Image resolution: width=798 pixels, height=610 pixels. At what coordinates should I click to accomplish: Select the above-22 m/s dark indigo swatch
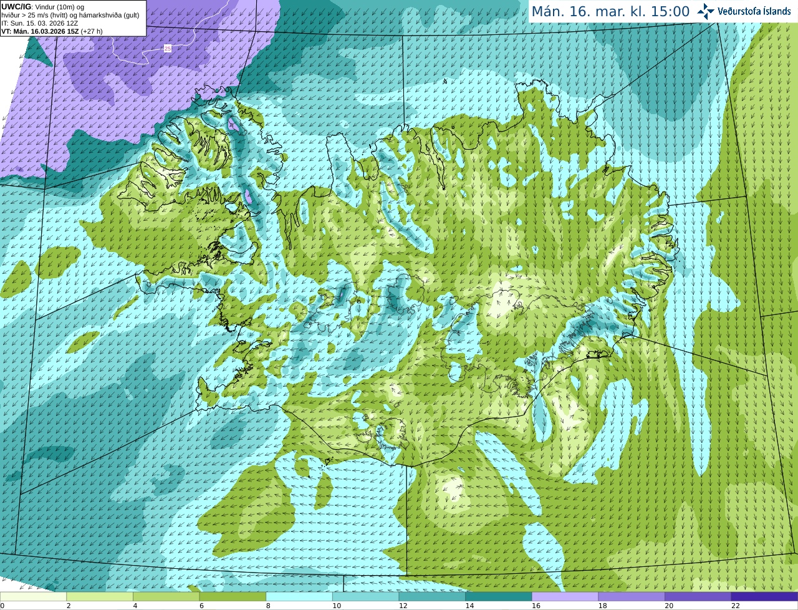click(x=764, y=596)
